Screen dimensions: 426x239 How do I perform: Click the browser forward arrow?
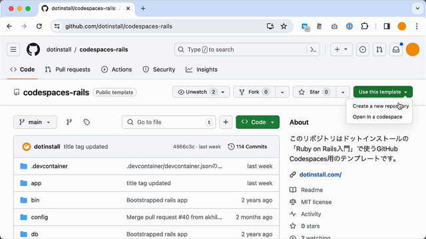[x=24, y=27]
